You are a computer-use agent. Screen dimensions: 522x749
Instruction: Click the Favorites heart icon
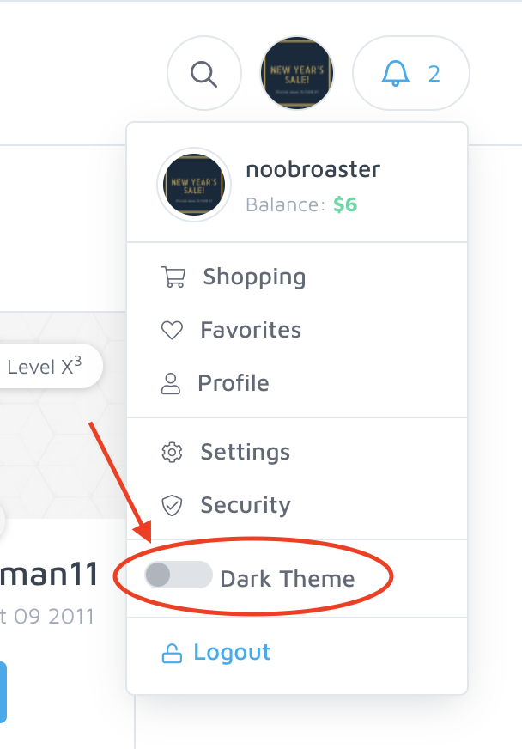point(172,331)
